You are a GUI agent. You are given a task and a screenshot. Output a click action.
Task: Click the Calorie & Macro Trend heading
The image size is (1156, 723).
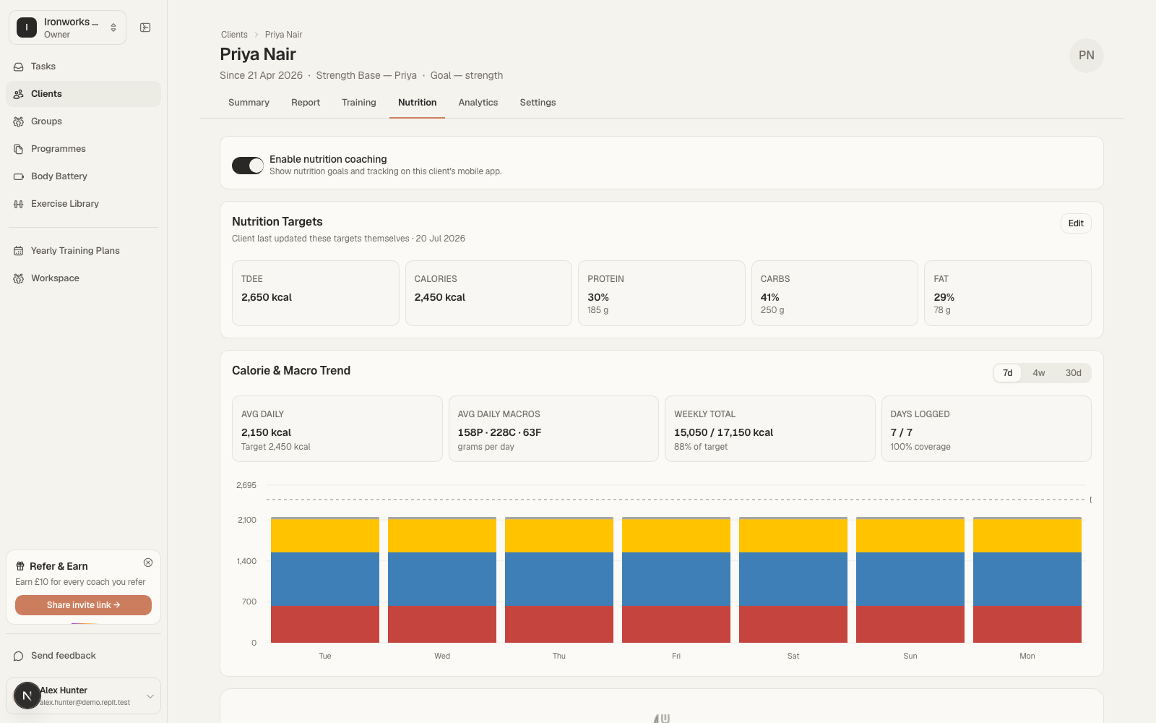point(291,370)
